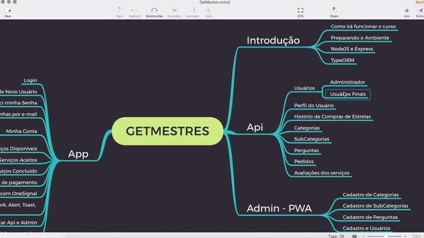The image size is (424, 238).
Task: Click the Boundary toolbar icon
Action: tap(174, 11)
